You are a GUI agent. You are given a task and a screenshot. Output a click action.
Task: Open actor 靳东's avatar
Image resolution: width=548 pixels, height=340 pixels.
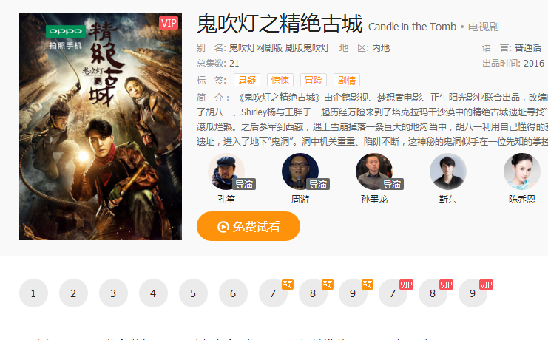click(448, 171)
